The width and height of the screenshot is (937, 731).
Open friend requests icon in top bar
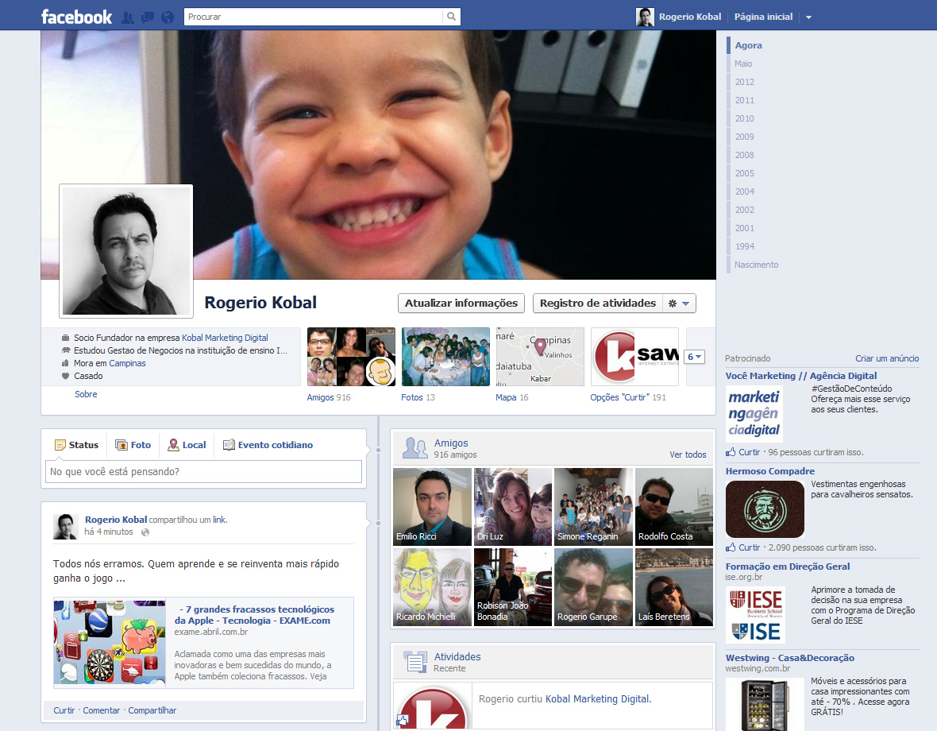128,17
